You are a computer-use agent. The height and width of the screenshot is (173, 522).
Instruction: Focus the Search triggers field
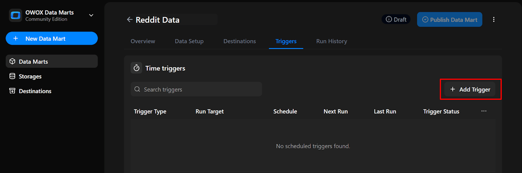pyautogui.click(x=196, y=89)
